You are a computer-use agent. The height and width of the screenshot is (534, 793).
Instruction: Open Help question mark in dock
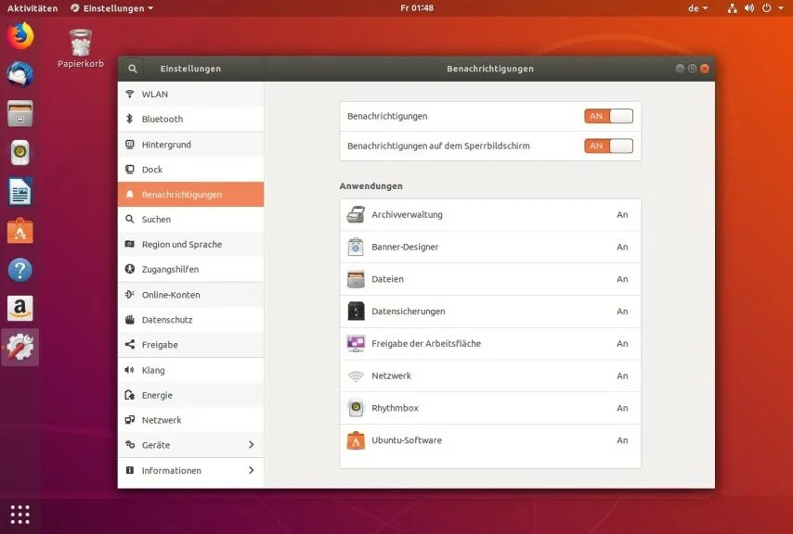(x=20, y=270)
